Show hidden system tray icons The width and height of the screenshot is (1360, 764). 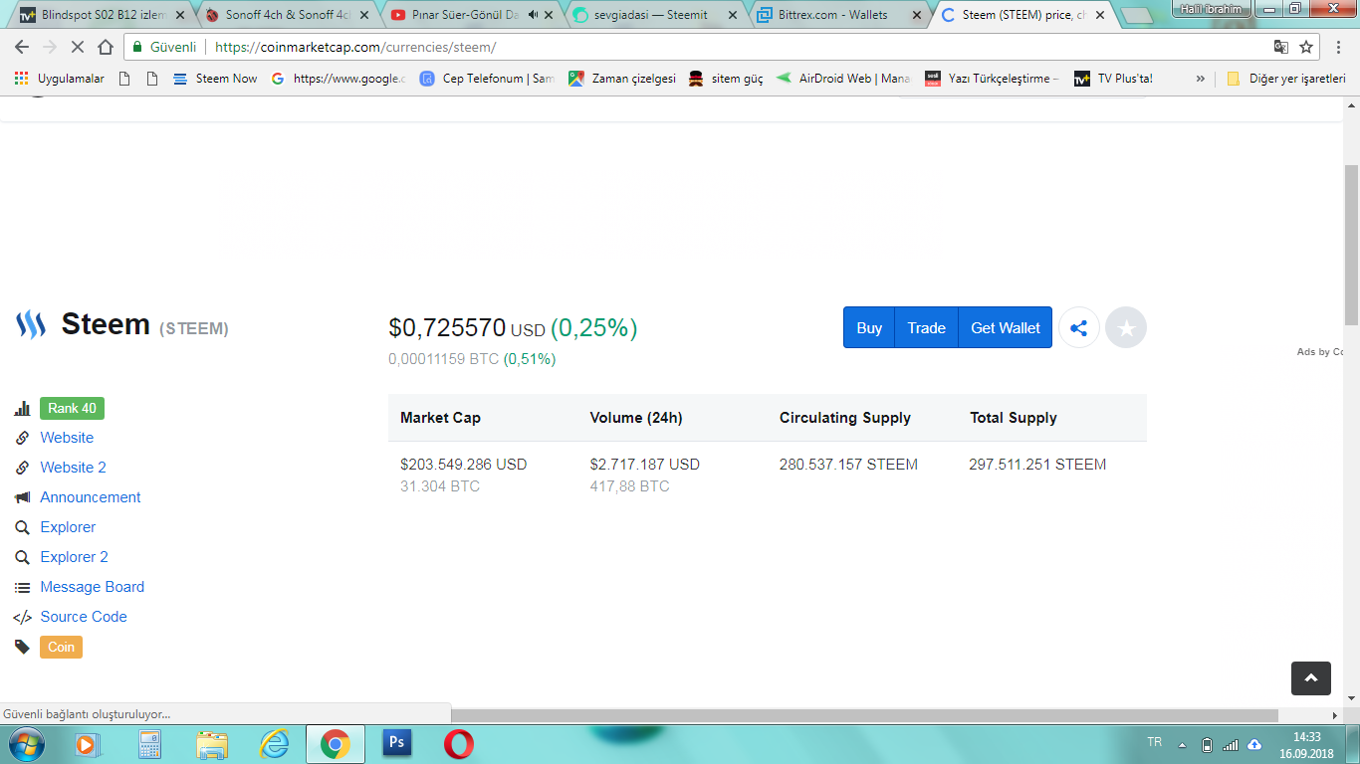[1182, 744]
